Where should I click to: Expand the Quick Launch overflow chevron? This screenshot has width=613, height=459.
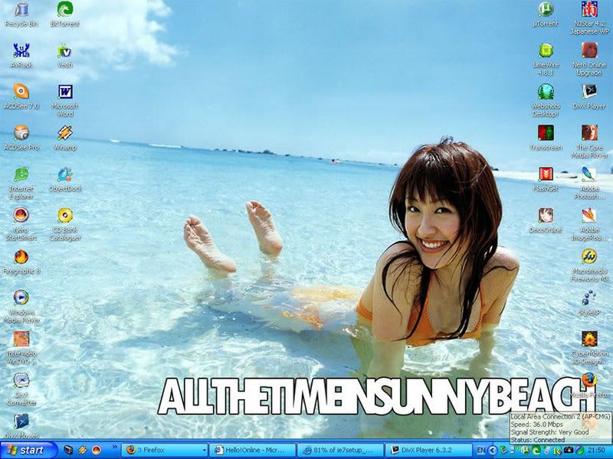coord(114,447)
